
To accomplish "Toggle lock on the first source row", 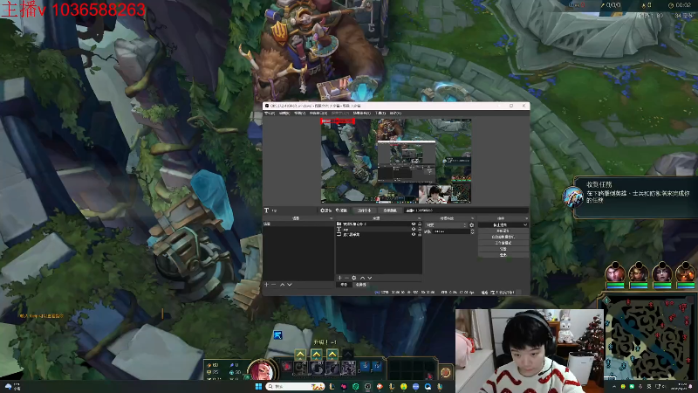I will 420,224.
